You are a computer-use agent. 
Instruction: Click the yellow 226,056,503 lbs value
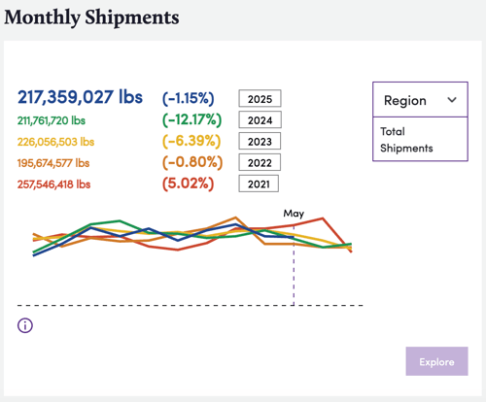(55, 142)
